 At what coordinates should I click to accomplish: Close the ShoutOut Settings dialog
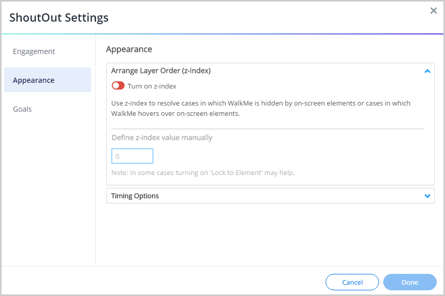coord(433,11)
